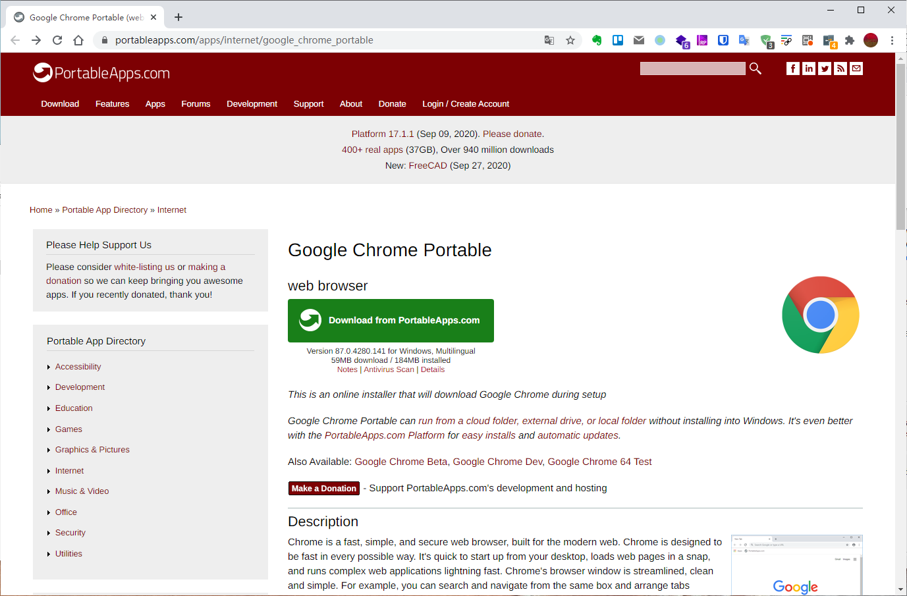Open the Graphics & Pictures category

(92, 450)
